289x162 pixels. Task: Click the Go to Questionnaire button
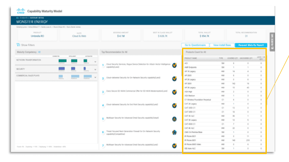(x=195, y=45)
